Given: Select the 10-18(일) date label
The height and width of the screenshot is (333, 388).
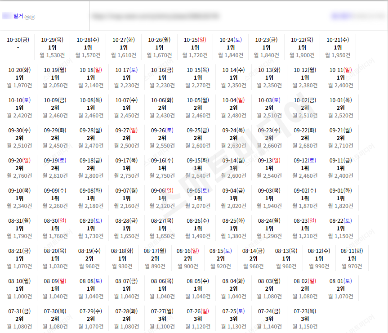Looking at the screenshot, I should 91,70.
